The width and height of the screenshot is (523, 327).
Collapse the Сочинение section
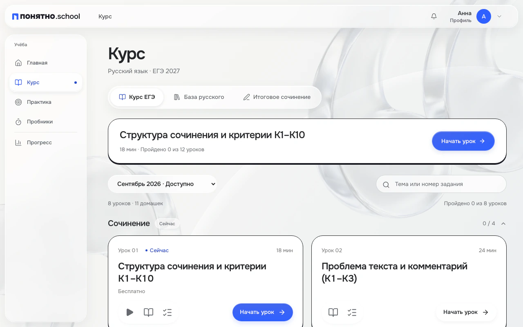tap(503, 224)
